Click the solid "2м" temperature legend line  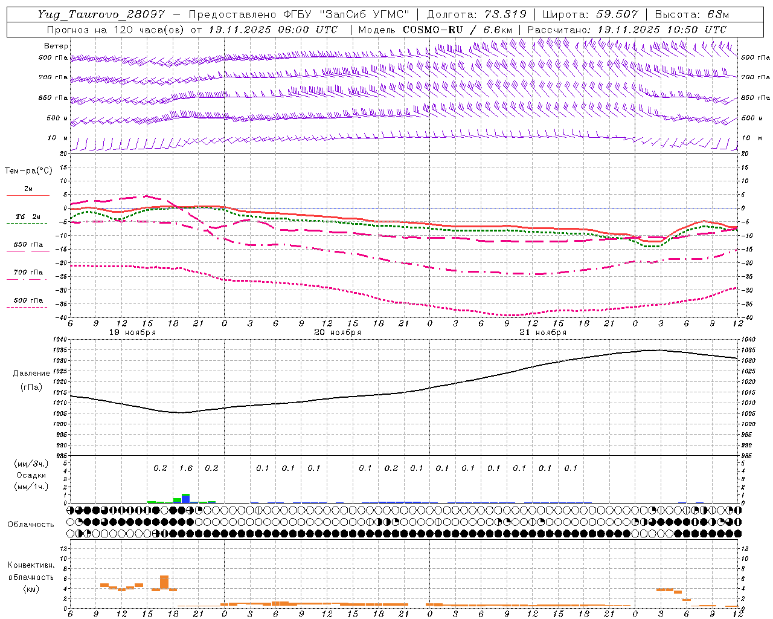click(x=28, y=195)
